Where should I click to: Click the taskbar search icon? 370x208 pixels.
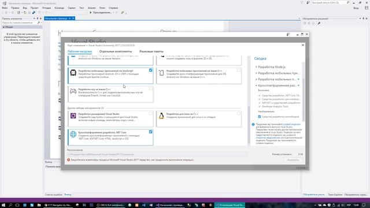[x=10, y=205]
